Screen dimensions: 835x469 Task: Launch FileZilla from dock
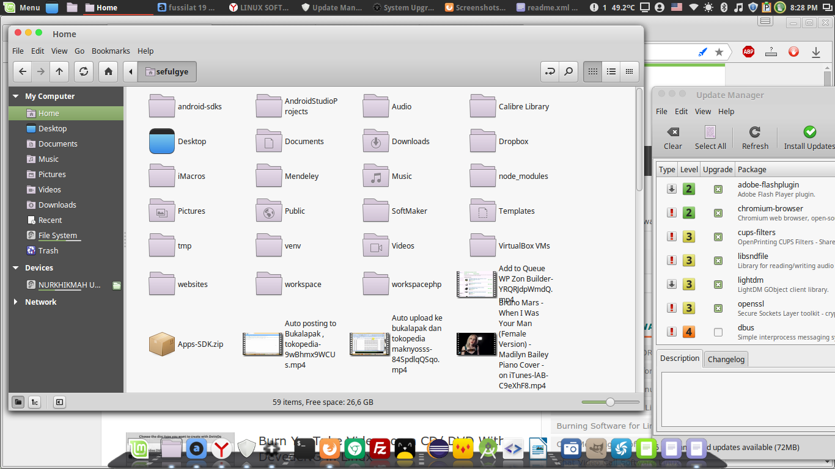[381, 449]
